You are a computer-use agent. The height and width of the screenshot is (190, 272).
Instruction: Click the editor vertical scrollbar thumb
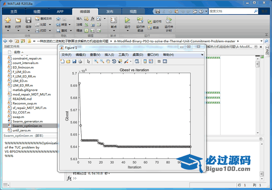click(x=258, y=64)
